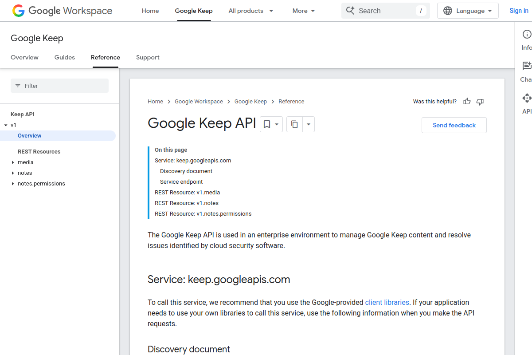Select the Google Keep top navigation tab
This screenshot has width=532, height=355.
pos(194,11)
